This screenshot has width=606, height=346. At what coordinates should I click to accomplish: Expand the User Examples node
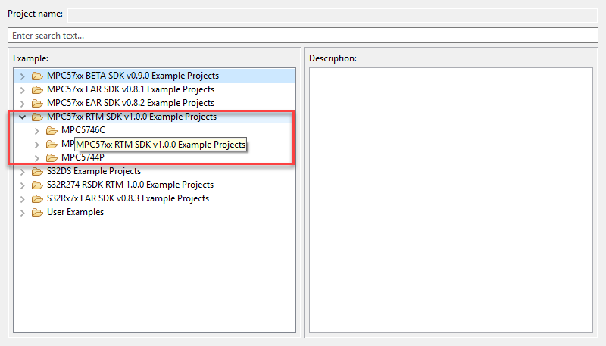[23, 213]
